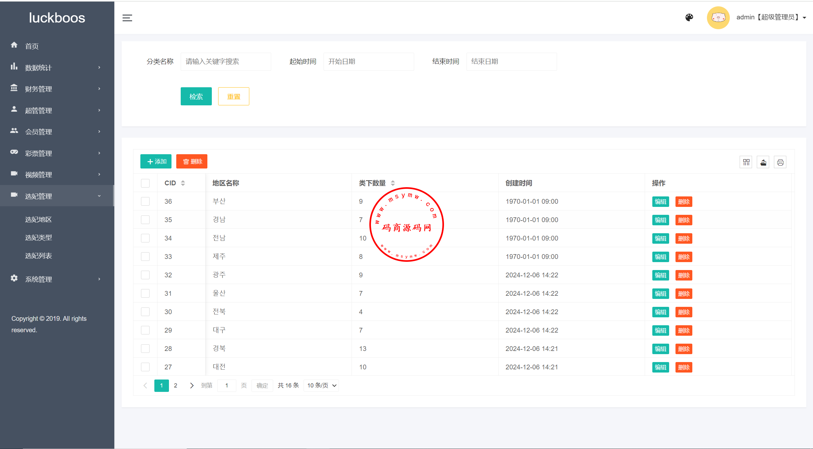
Task: Click the camera icon for 选妃管理
Action: [x=14, y=195]
